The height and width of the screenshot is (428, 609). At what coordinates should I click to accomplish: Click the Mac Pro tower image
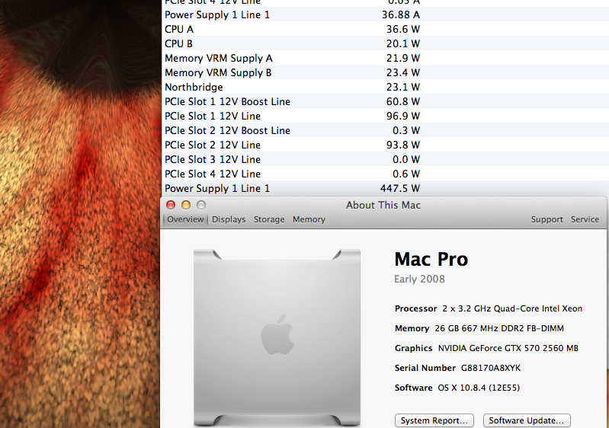[x=277, y=337]
